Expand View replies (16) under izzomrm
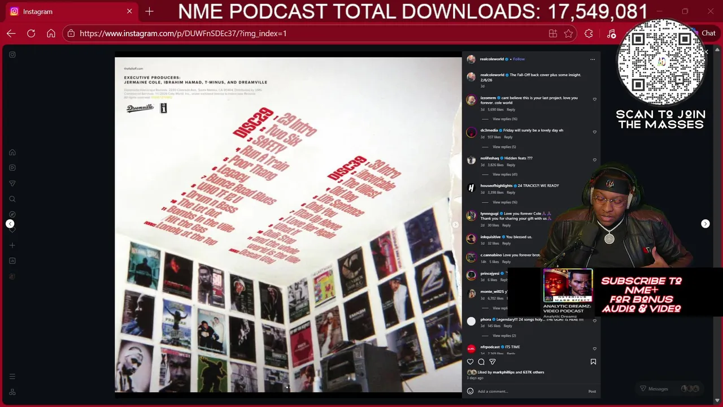Viewport: 723px width, 407px height. 505,119
